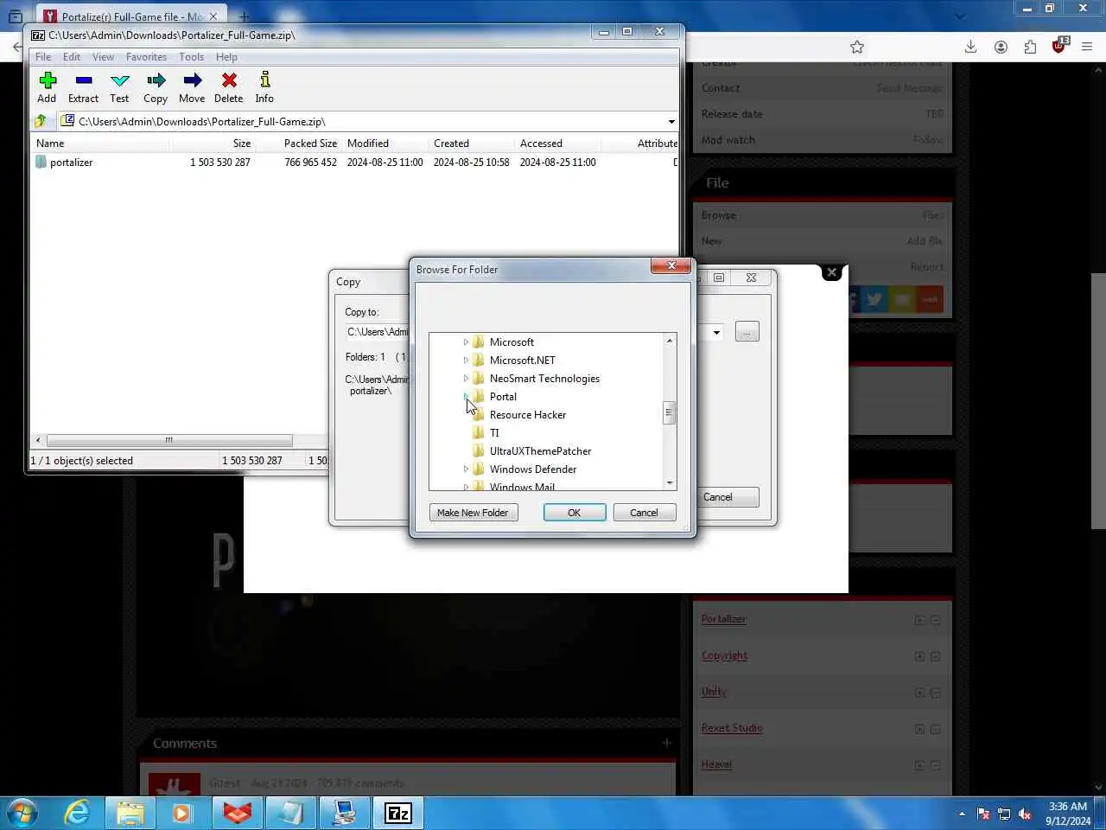Click the Make New Folder button
1106x830 pixels.
(473, 513)
